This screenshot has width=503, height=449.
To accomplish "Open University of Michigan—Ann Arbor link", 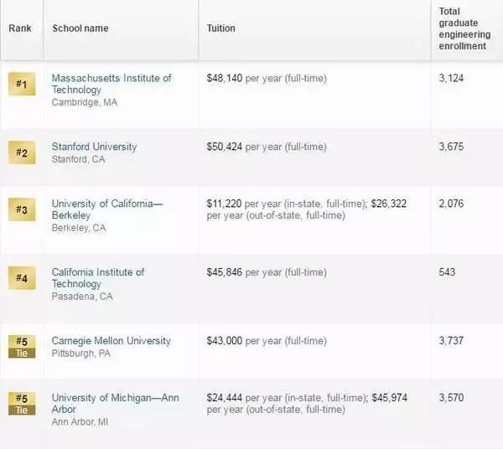I will [115, 404].
